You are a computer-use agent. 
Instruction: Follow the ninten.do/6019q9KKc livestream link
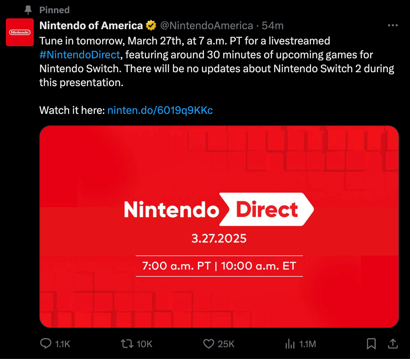[160, 110]
